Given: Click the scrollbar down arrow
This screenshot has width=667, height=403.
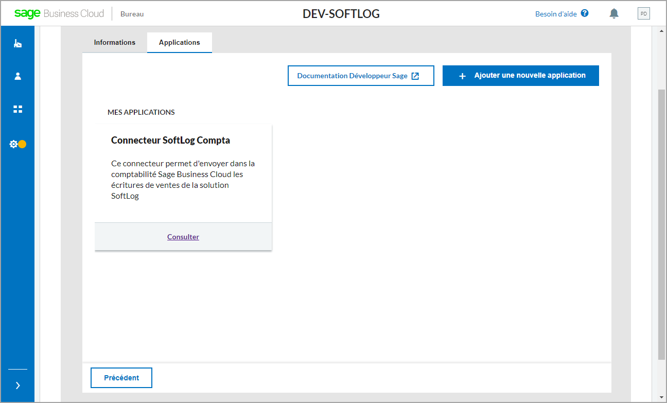Looking at the screenshot, I should pyautogui.click(x=661, y=397).
